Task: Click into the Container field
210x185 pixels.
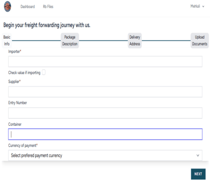Action: click(105, 134)
